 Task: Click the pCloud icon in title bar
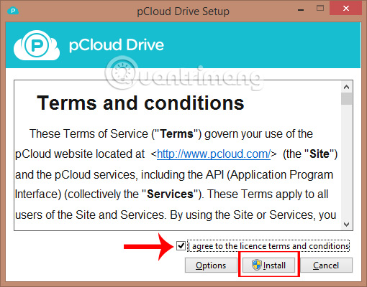pos(13,11)
